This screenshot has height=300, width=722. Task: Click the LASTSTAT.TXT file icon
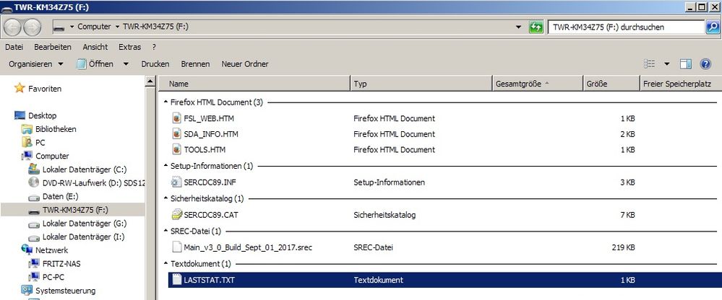coord(177,279)
